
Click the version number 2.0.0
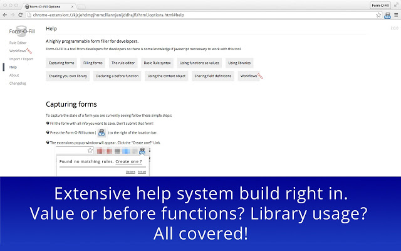pyautogui.click(x=394, y=28)
